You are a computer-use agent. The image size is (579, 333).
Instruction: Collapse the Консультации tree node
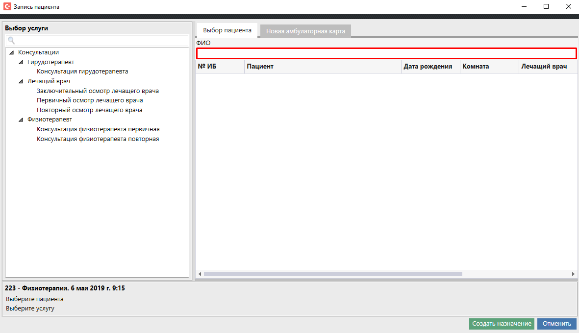11,52
